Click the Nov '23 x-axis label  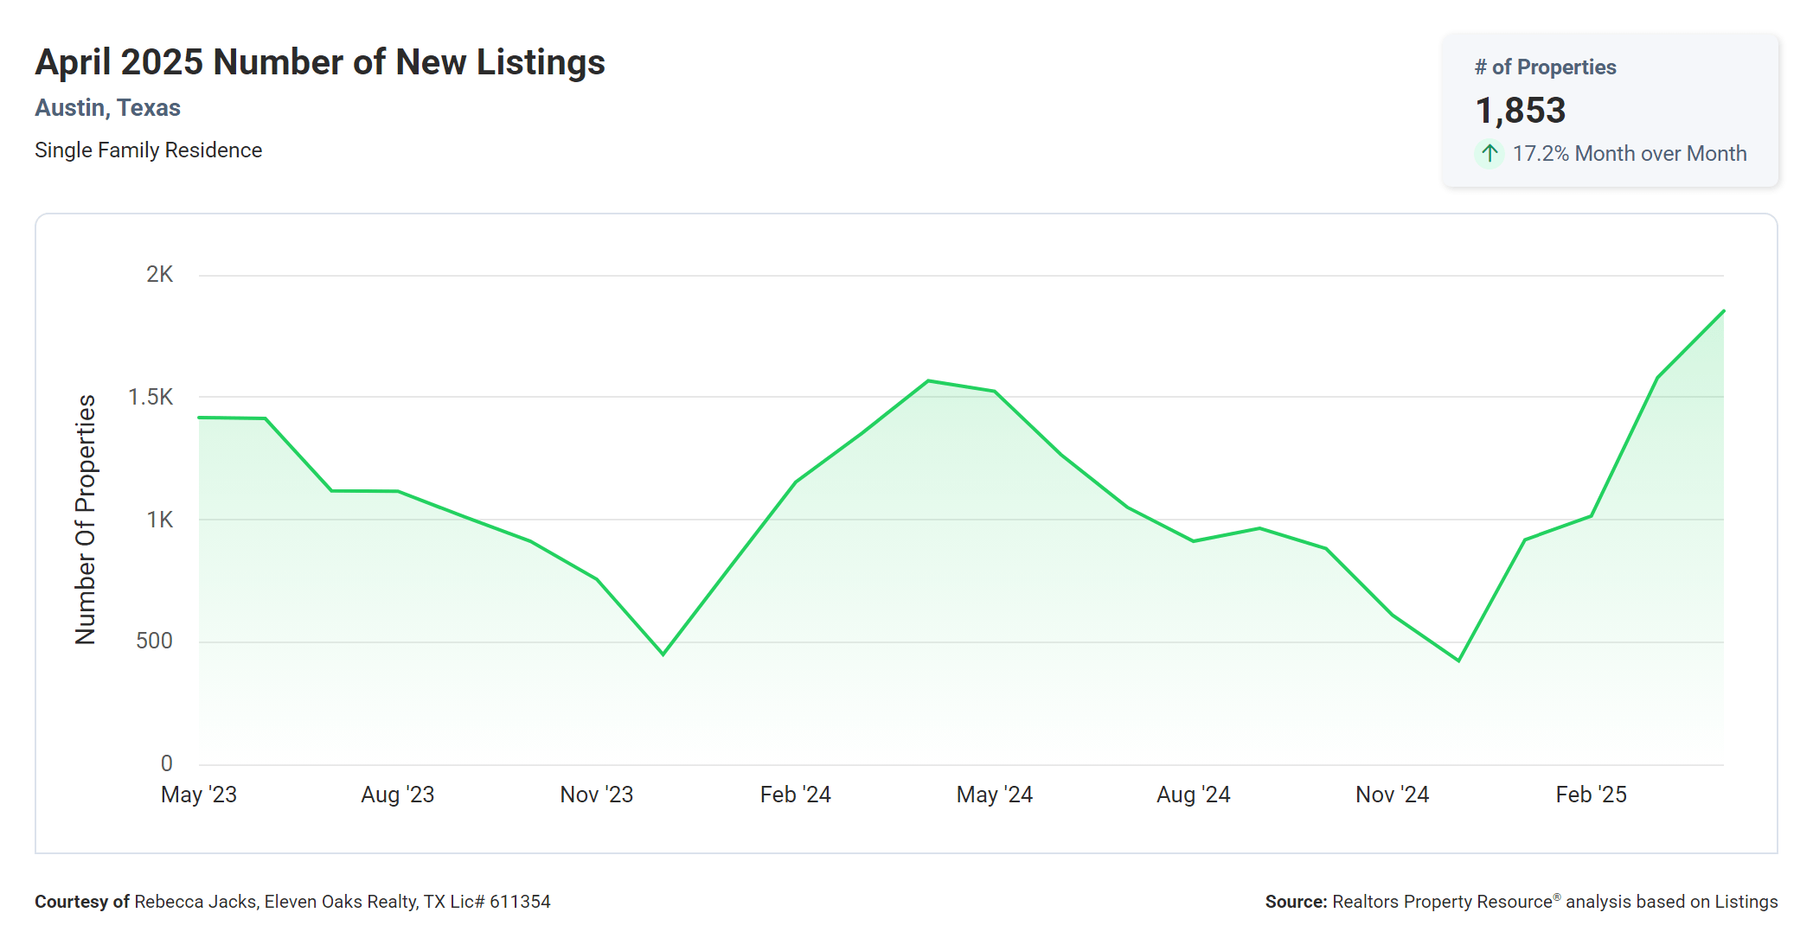coord(596,795)
